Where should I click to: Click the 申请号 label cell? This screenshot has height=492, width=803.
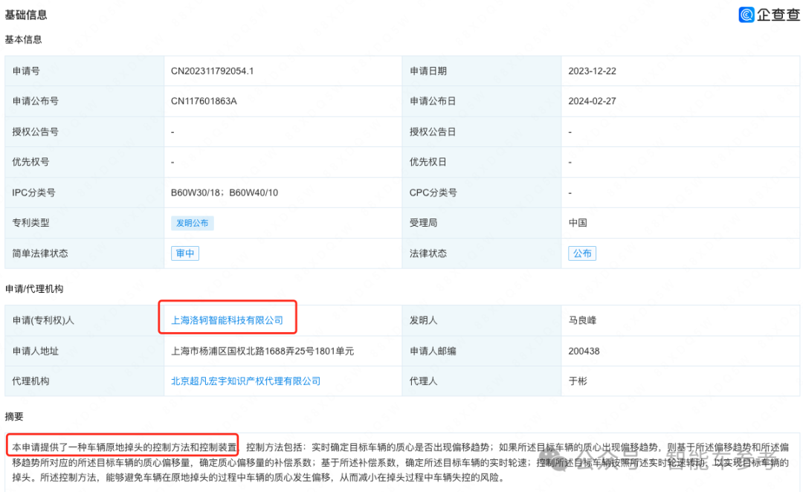(85, 71)
